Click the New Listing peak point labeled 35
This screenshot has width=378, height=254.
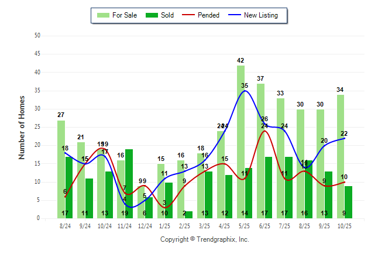[245, 91]
